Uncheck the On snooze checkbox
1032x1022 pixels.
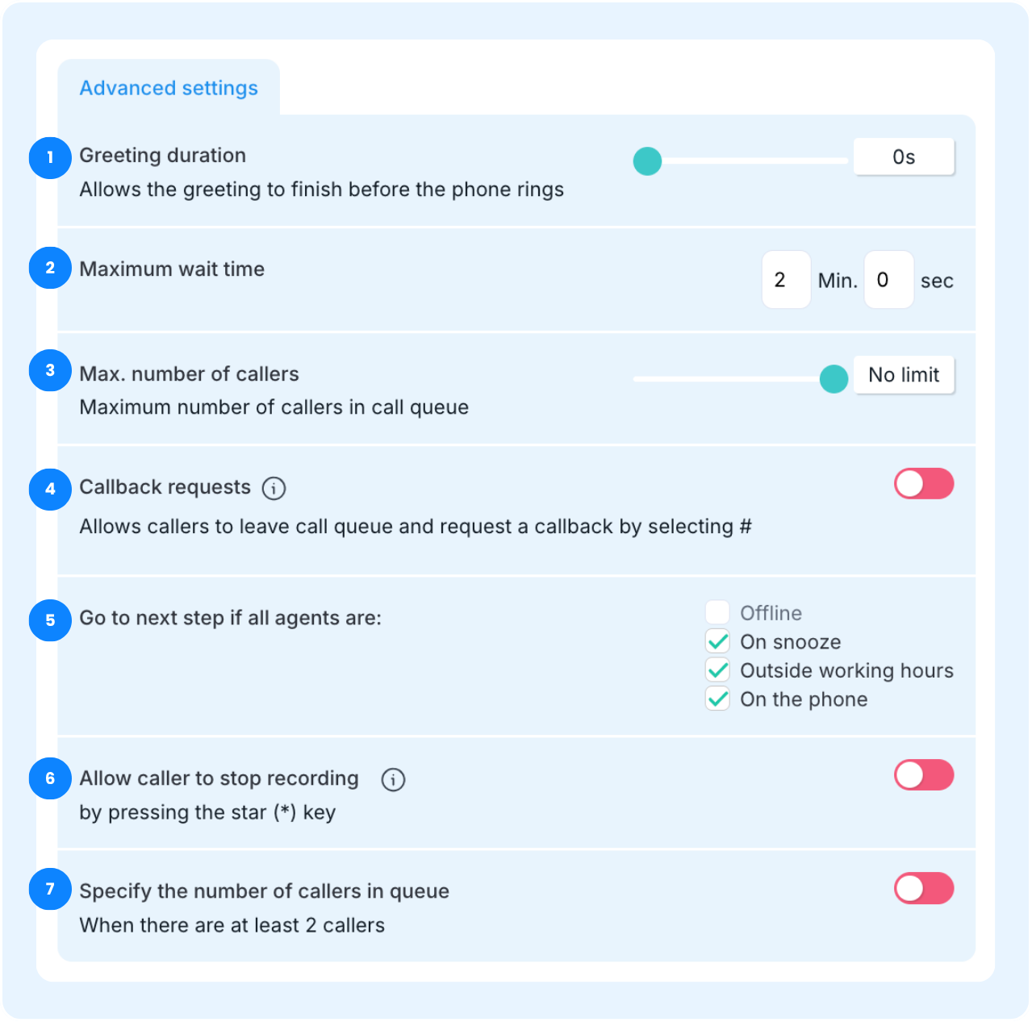(x=717, y=641)
